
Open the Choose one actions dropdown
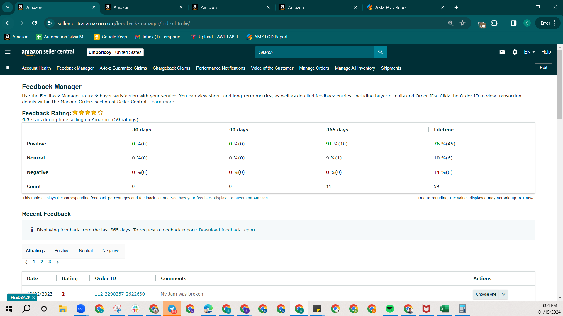[490, 294]
